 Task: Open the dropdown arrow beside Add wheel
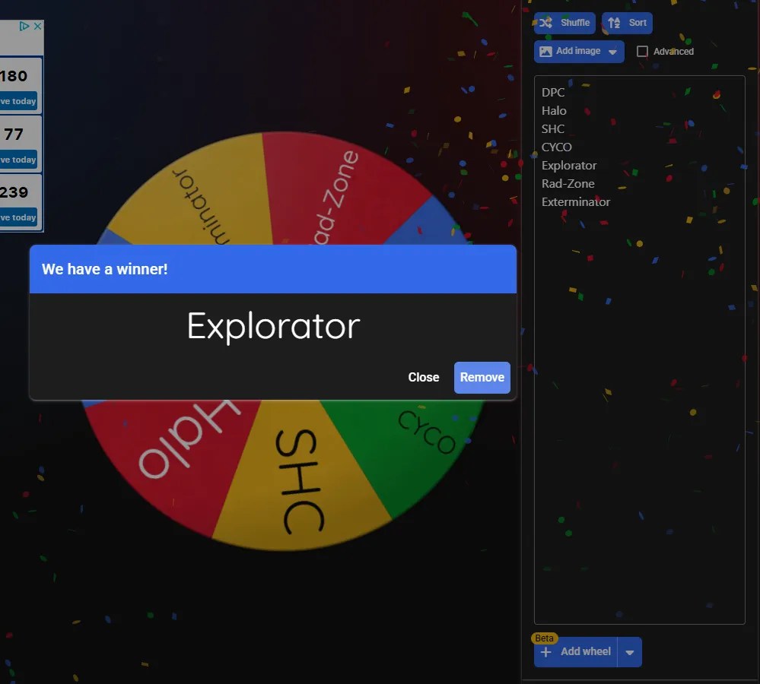630,652
